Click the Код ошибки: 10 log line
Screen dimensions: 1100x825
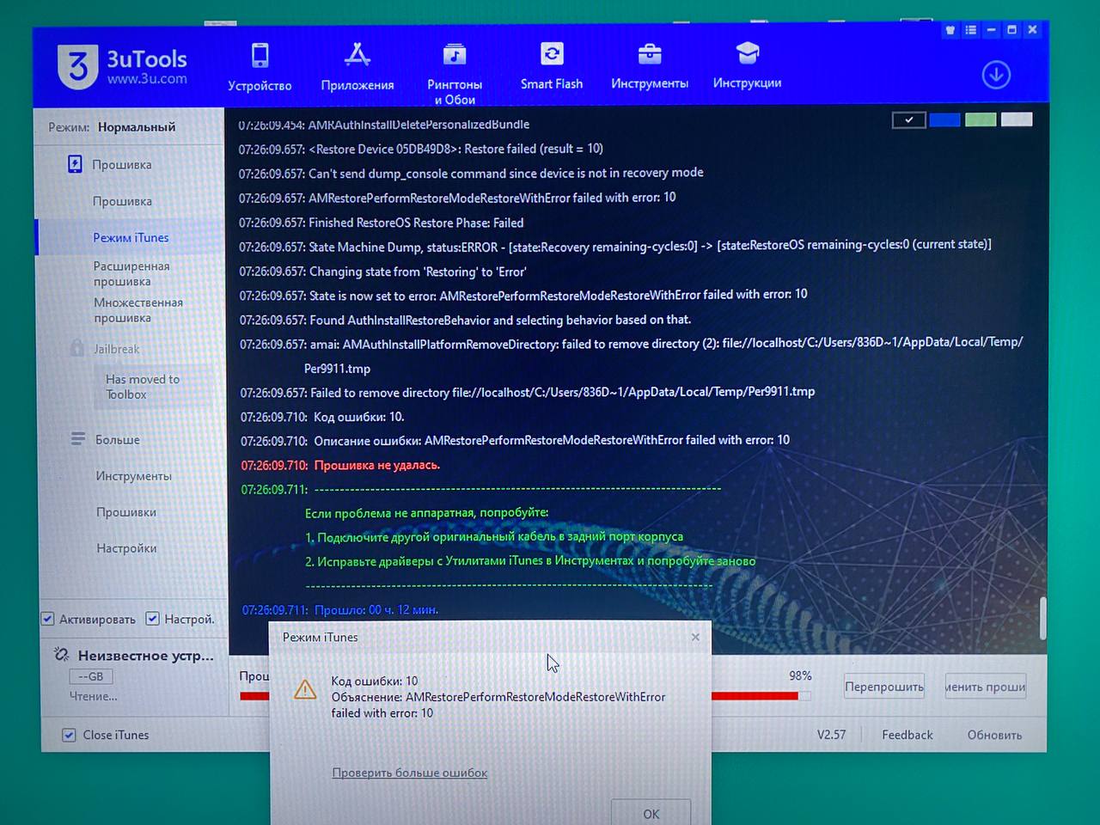click(x=322, y=417)
